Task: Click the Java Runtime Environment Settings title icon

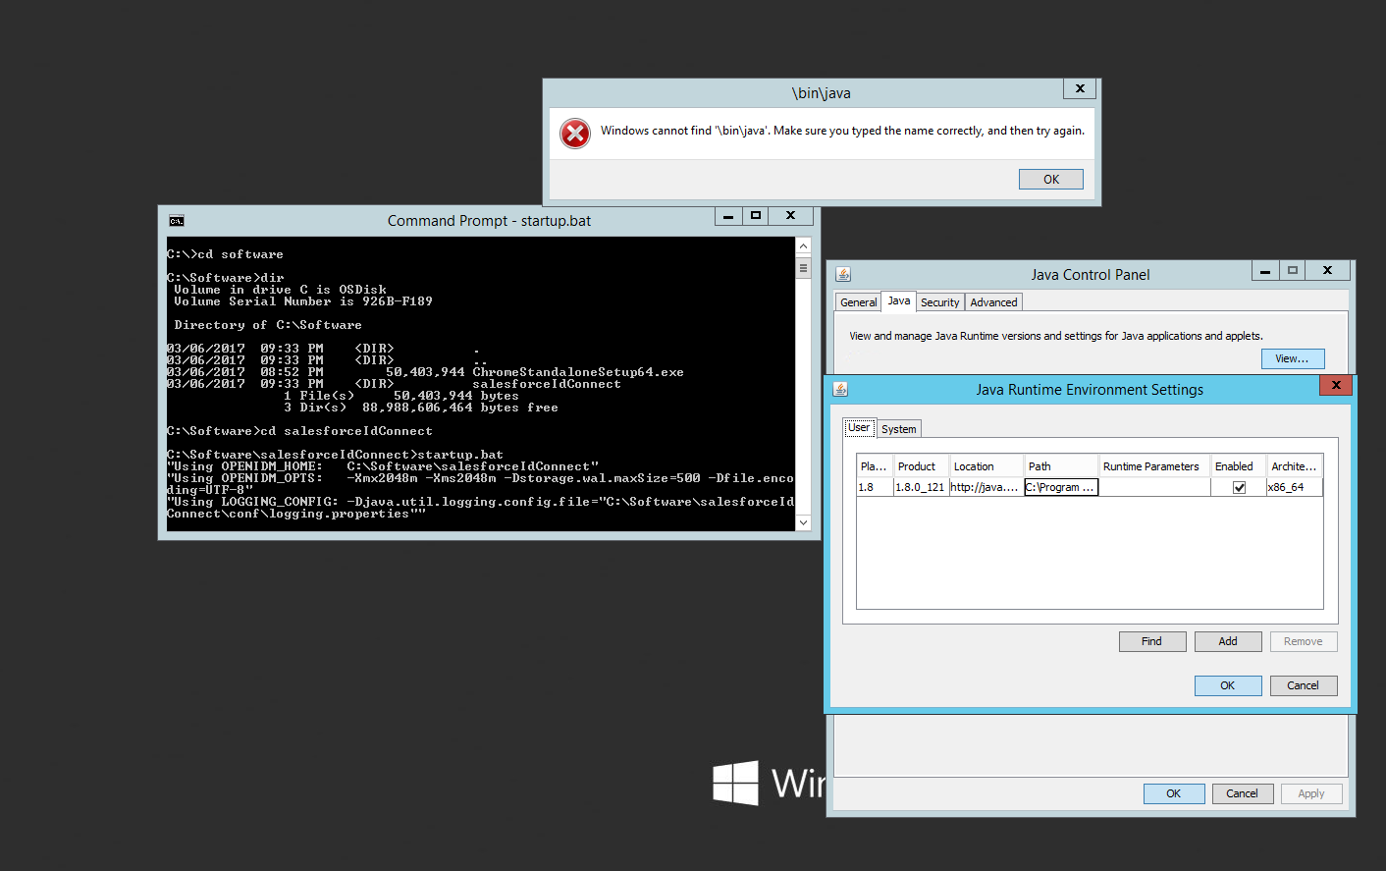Action: pyautogui.click(x=840, y=390)
